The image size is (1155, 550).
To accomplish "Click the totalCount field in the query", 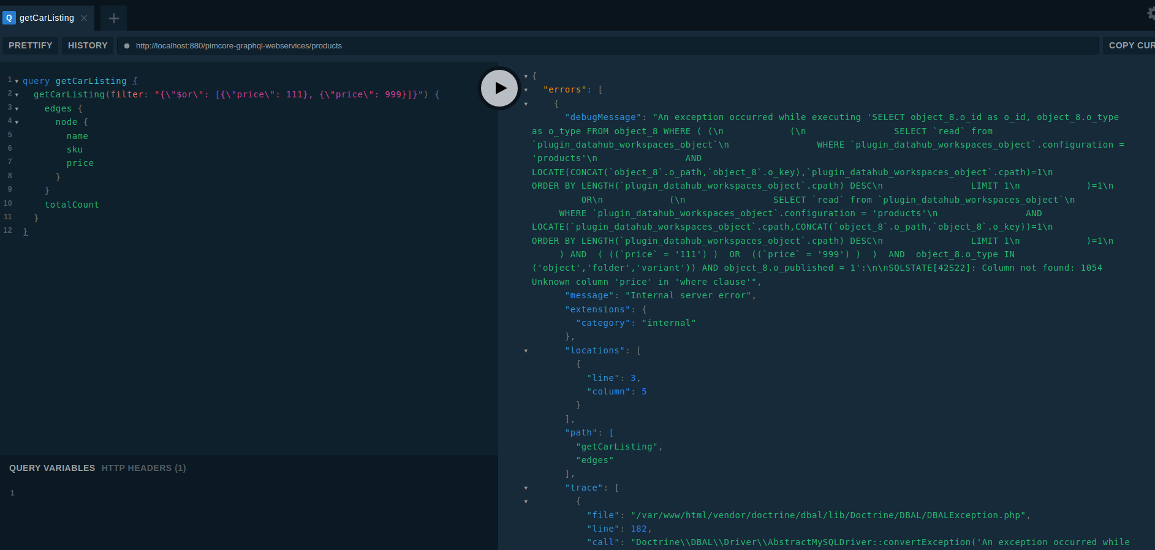I will pyautogui.click(x=72, y=205).
